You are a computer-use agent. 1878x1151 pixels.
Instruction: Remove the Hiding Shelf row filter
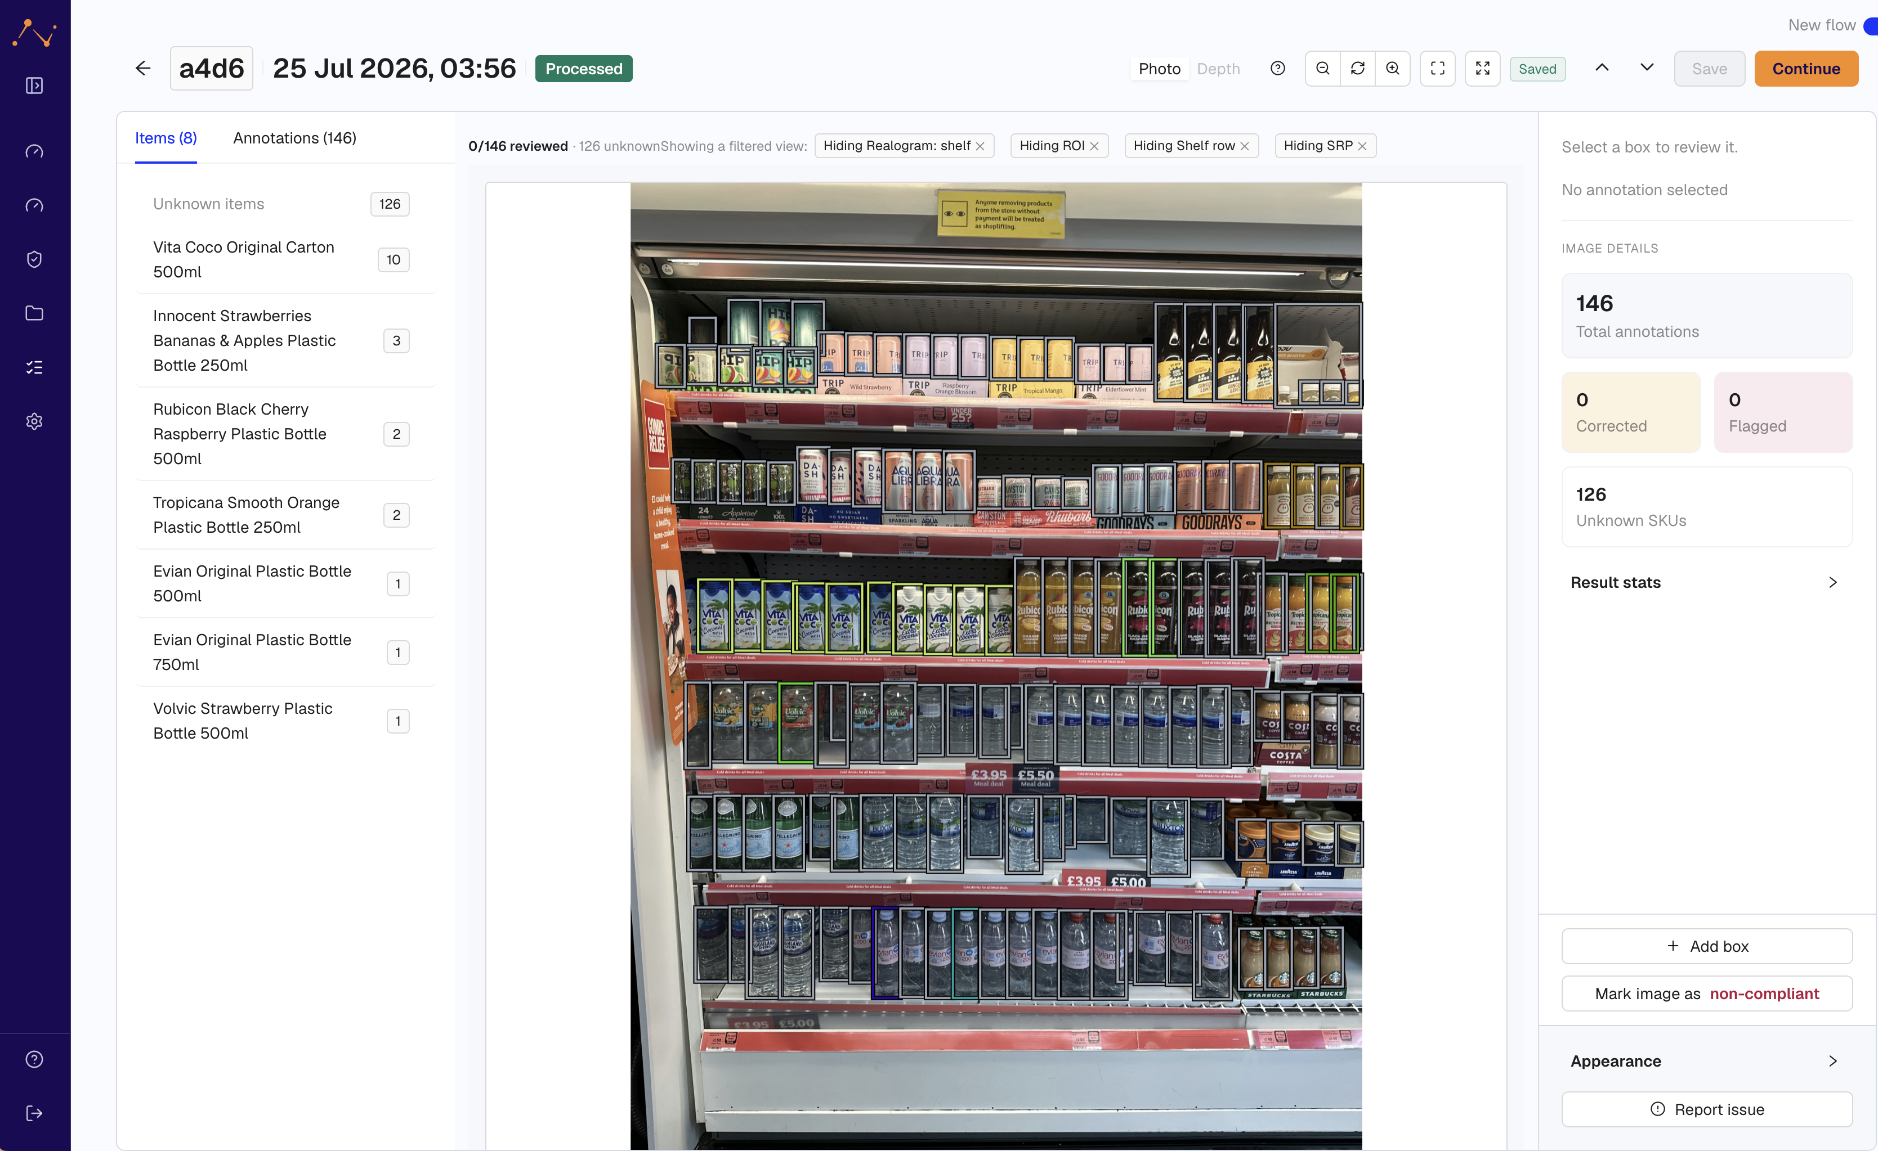coord(1245,146)
